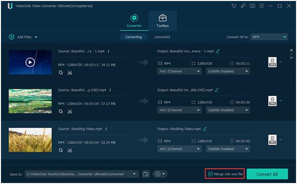
Task: Open the shopping cart purchase icon
Action: coord(234,6)
